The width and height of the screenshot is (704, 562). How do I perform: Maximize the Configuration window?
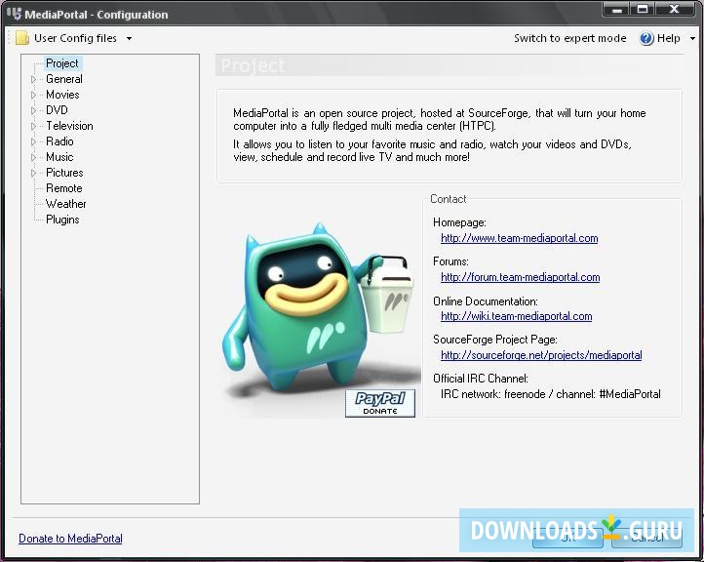643,10
